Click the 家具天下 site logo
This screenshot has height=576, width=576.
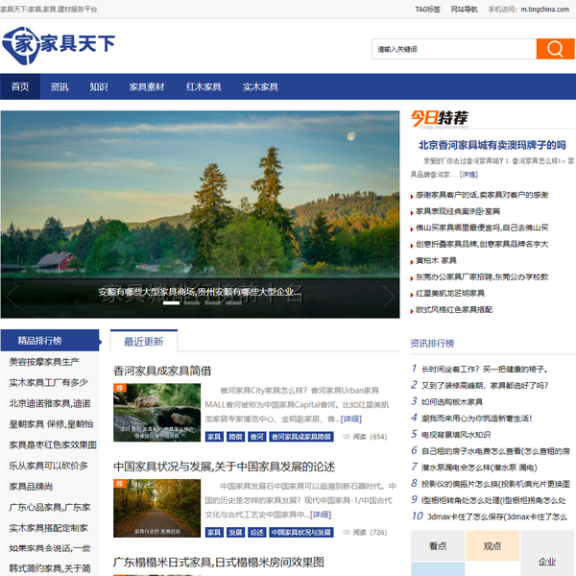[x=60, y=44]
